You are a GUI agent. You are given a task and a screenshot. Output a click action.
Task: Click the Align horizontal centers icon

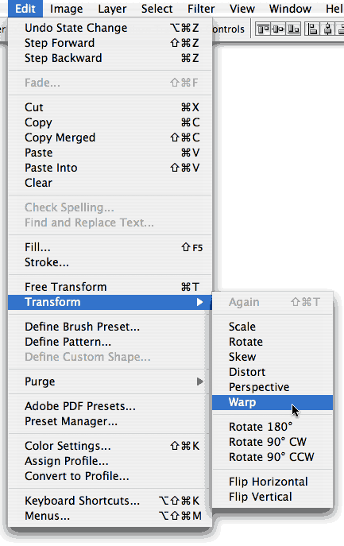point(327,29)
